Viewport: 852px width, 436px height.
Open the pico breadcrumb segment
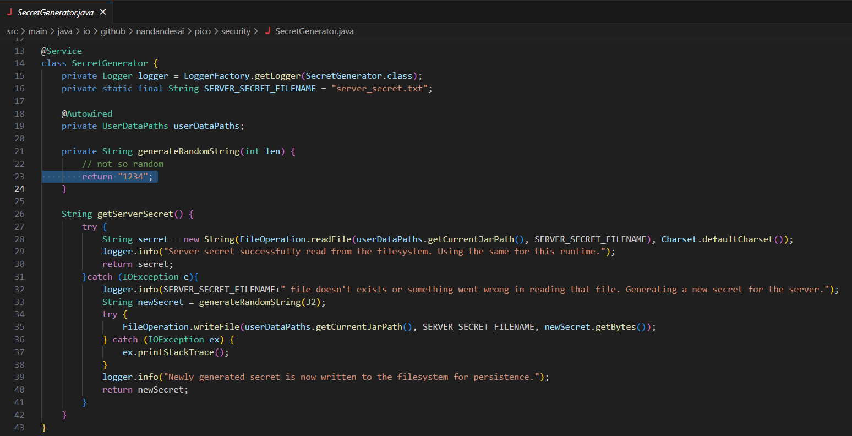point(203,31)
